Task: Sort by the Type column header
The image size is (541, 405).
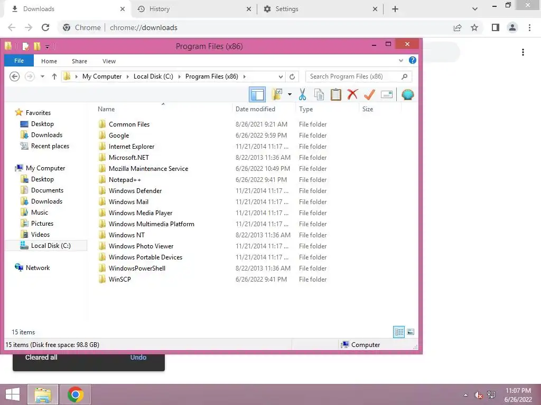Action: click(306, 109)
